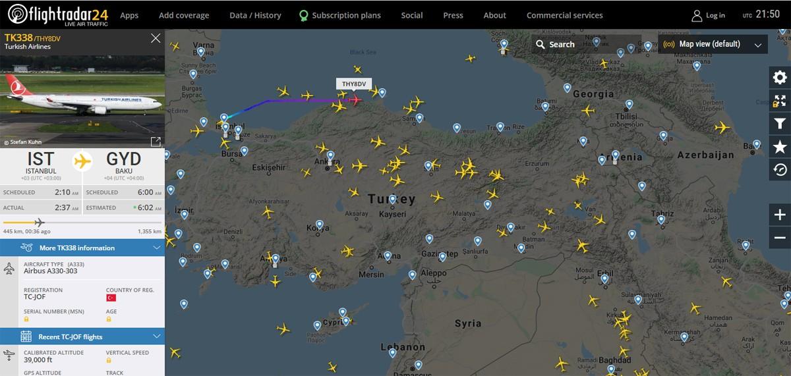Open Commercial services menu
Image resolution: width=791 pixels, height=376 pixels.
point(564,15)
